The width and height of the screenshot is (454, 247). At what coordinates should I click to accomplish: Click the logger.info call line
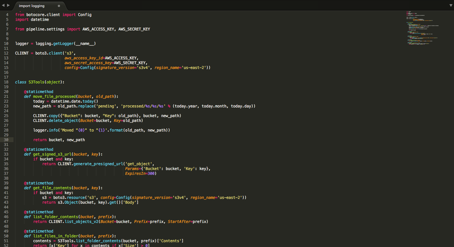(x=101, y=130)
